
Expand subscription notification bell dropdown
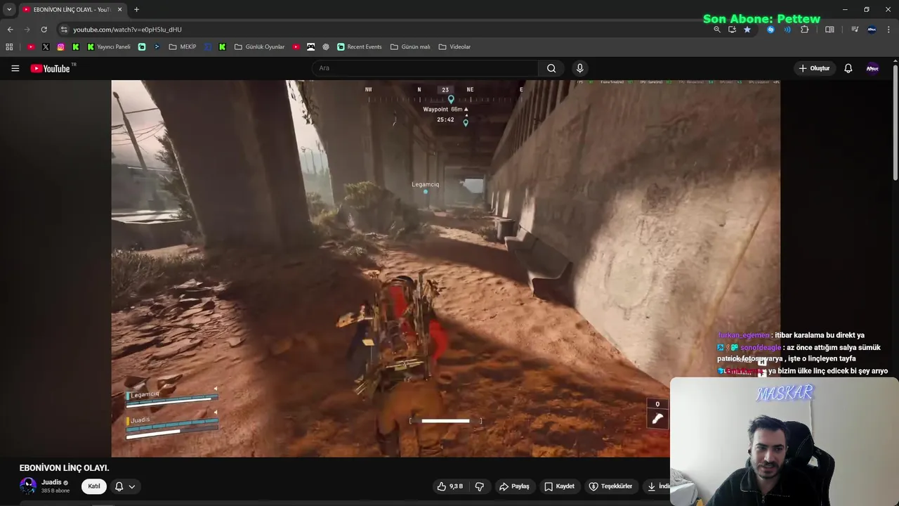[x=124, y=486]
